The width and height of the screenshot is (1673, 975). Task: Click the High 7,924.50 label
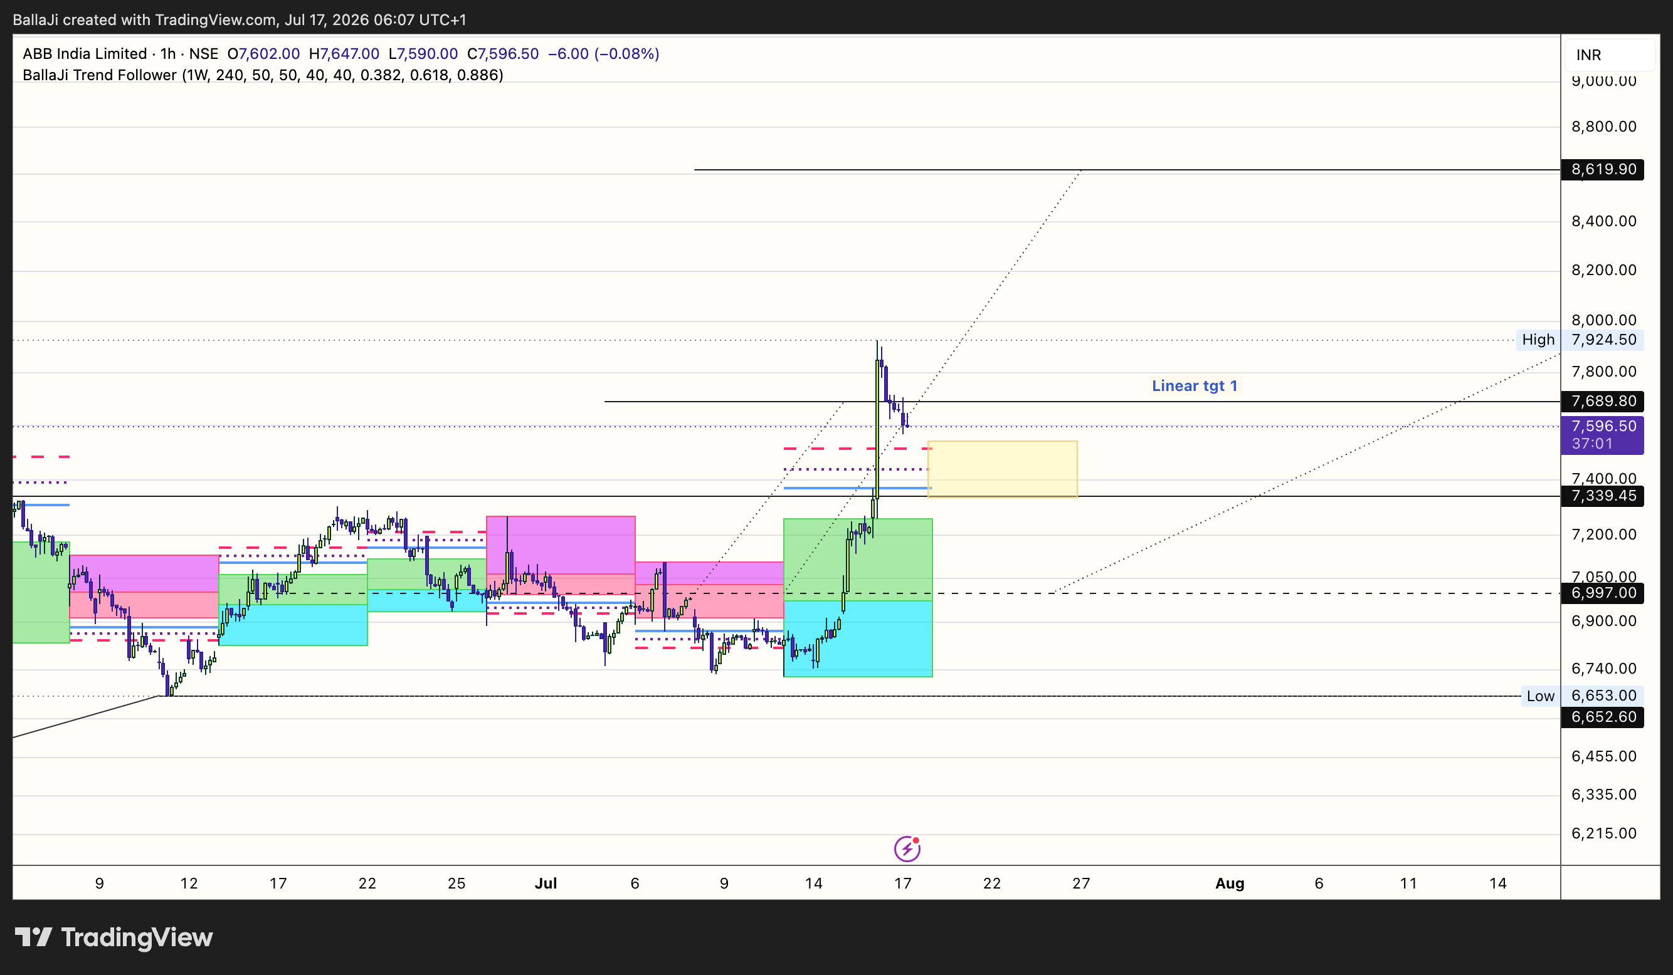click(1580, 340)
